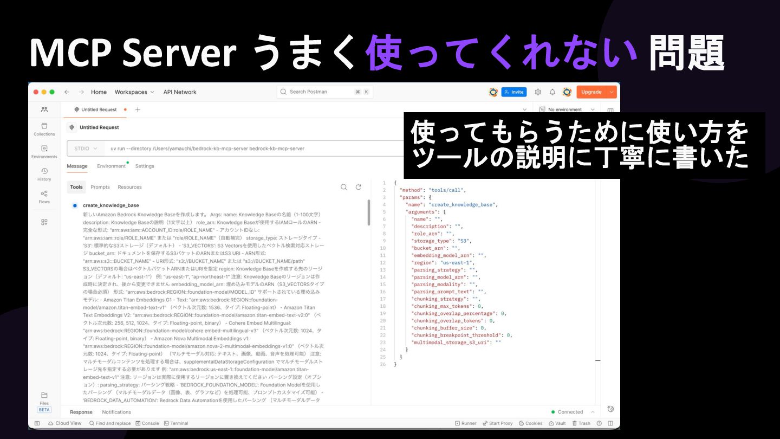Click the tools list vertical scrollbar
780x439 pixels.
point(369,212)
